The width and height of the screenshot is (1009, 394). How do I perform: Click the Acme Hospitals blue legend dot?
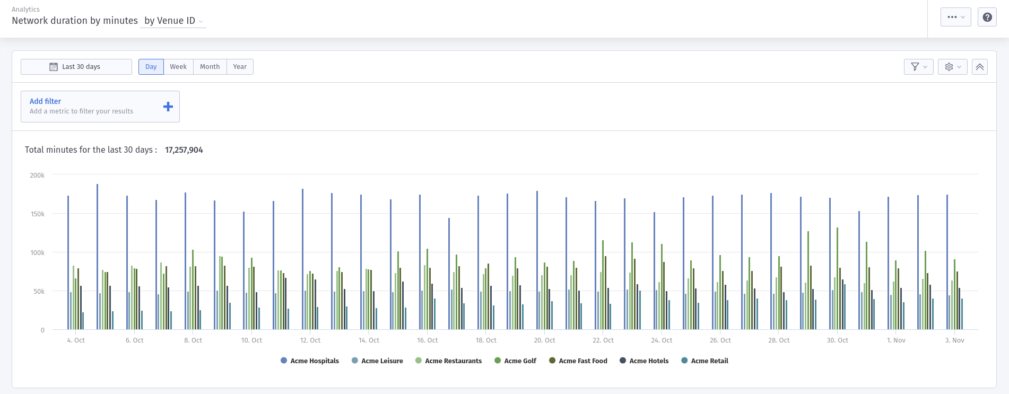pos(284,361)
